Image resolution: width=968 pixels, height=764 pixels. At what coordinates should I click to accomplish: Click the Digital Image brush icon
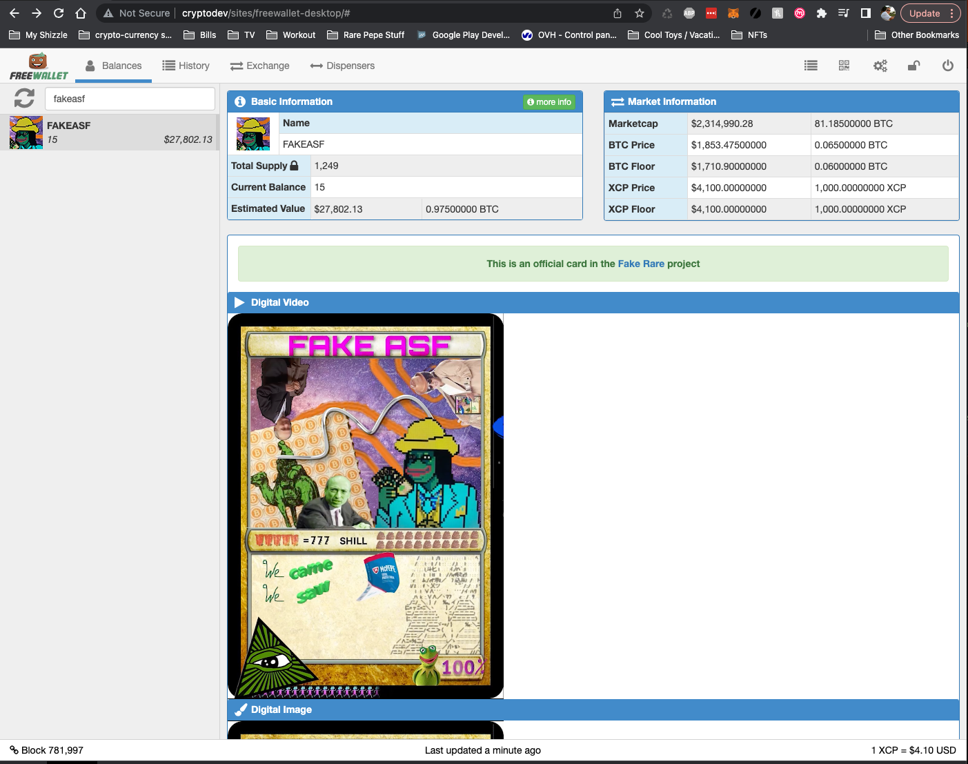(240, 709)
